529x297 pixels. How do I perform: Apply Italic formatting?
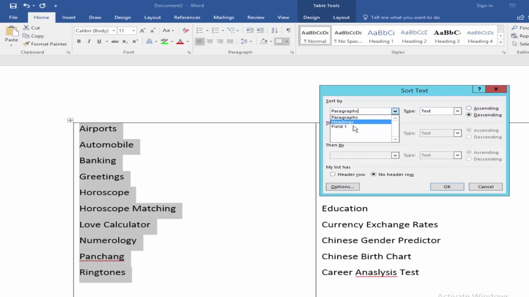(x=89, y=41)
